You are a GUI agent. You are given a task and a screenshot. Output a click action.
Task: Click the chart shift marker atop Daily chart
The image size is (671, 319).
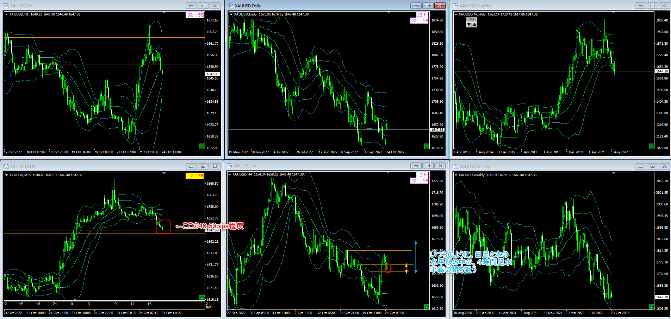pyautogui.click(x=389, y=13)
